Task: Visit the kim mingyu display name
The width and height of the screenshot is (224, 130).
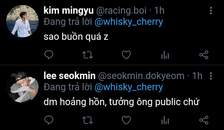Action: click(68, 11)
